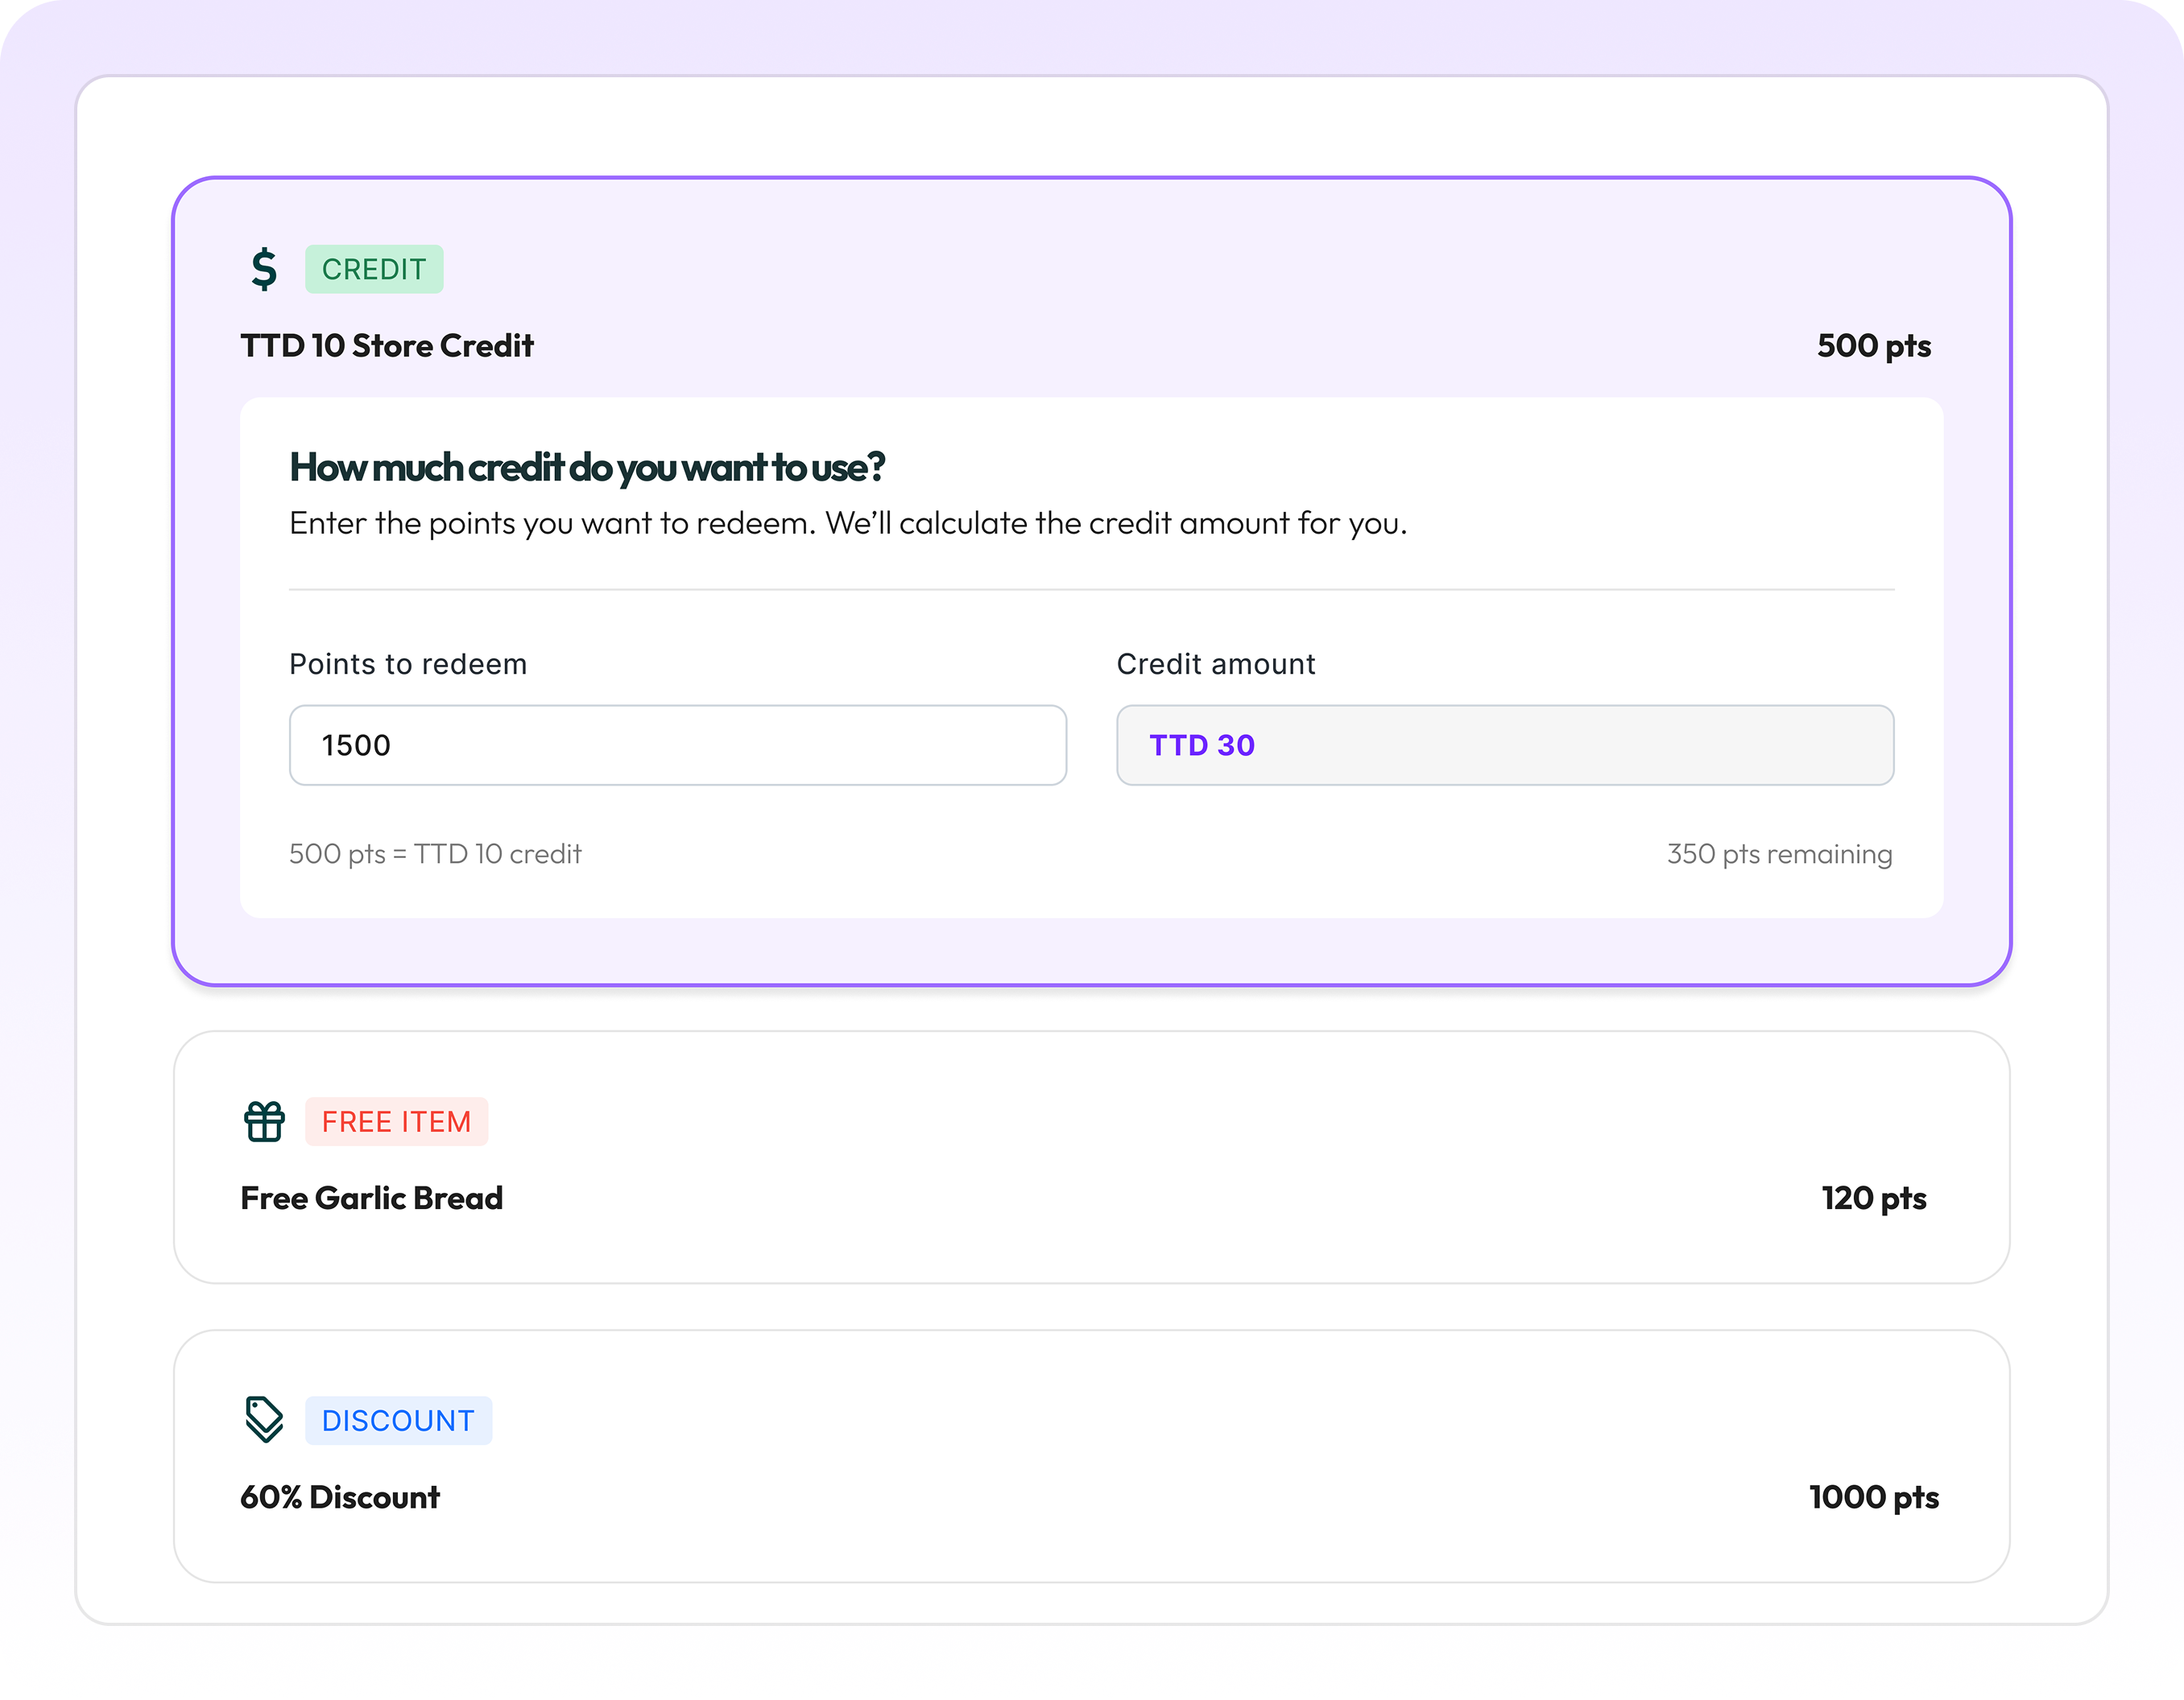Click the 500 pts cost label
Viewport: 2184px width, 1700px height.
[1873, 346]
